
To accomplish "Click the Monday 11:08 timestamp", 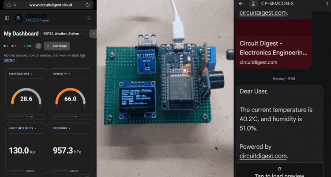I will point(283,79).
